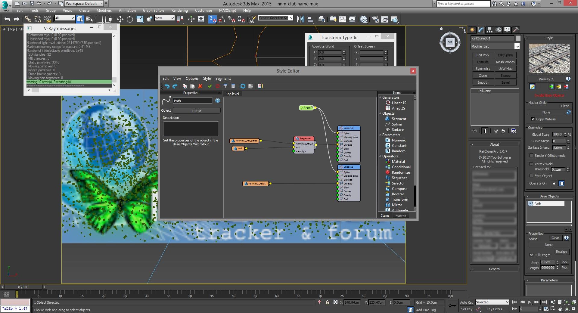Open the Modify command panel tab

[x=481, y=30]
